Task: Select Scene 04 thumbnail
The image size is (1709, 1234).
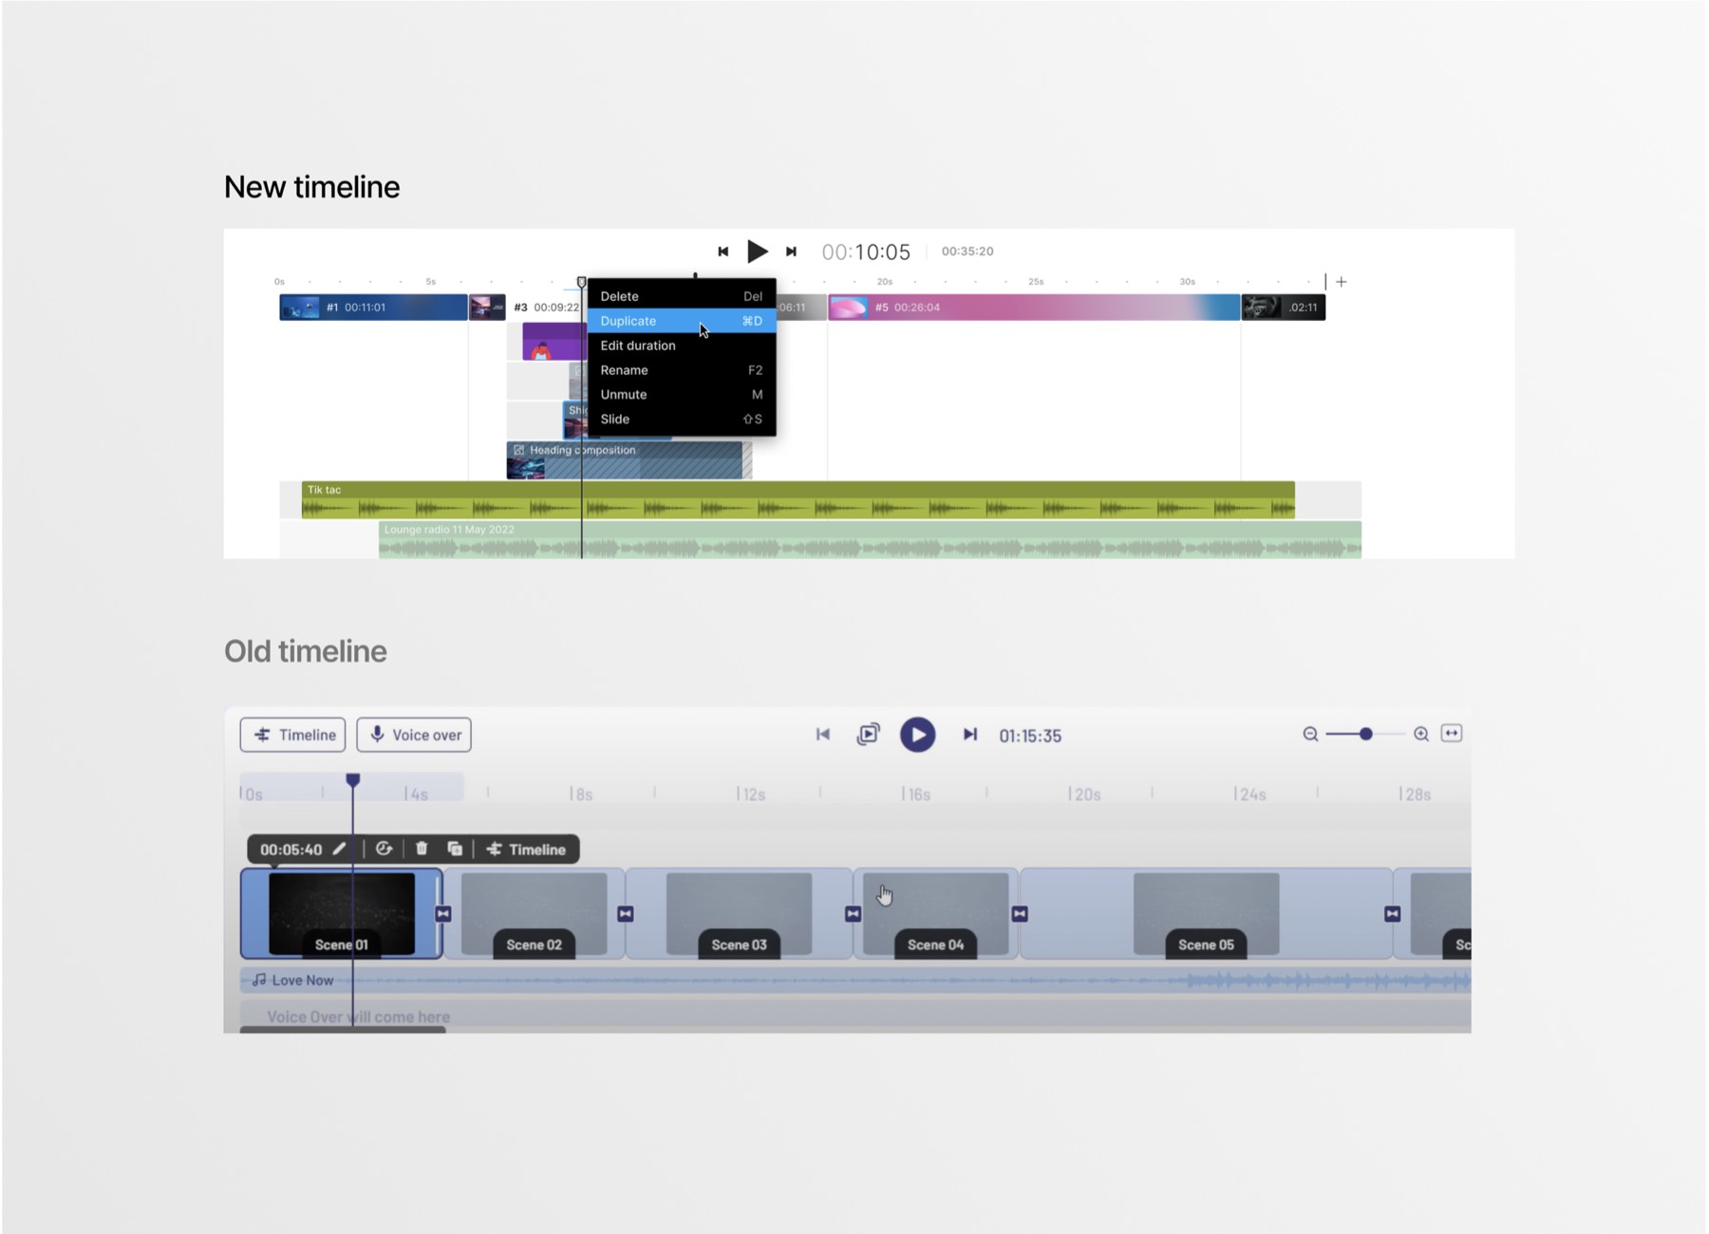Action: click(936, 913)
